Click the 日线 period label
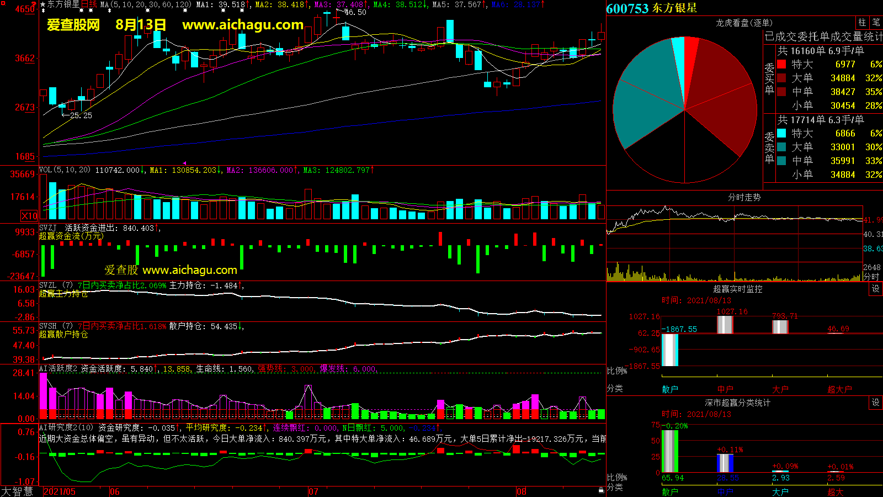The image size is (883, 497). click(x=88, y=4)
